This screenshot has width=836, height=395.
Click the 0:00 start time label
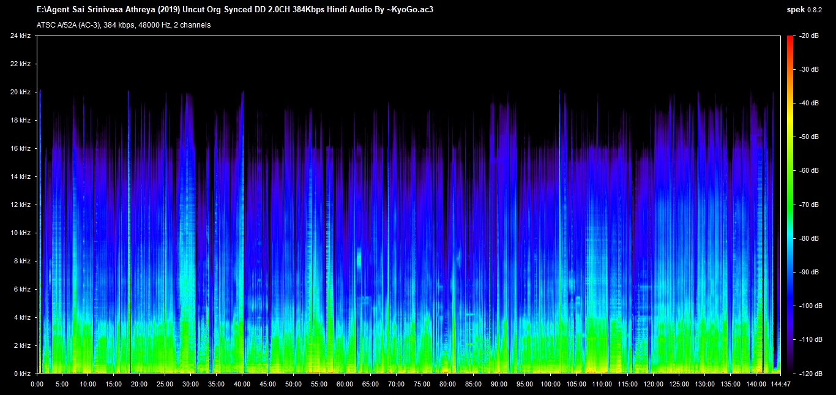[x=37, y=384]
